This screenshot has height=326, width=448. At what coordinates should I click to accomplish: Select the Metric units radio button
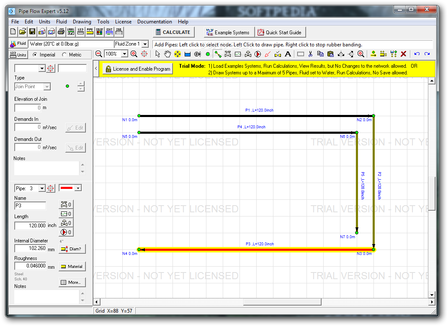[64, 54]
